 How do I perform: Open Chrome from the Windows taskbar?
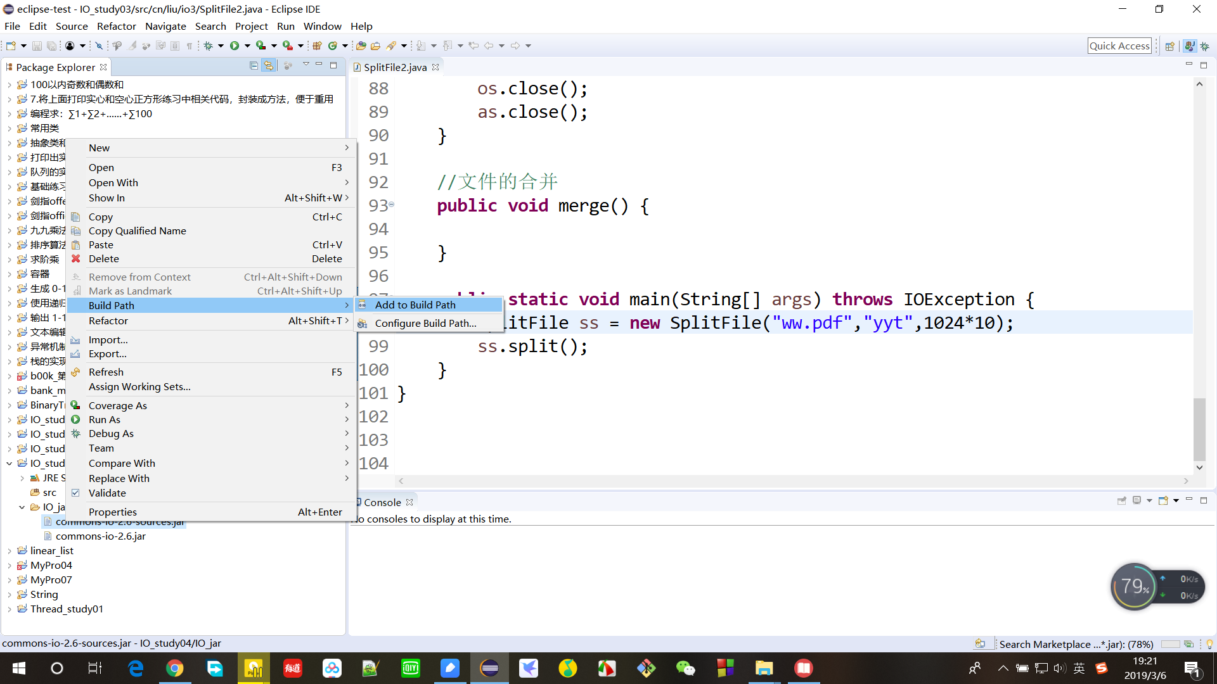point(175,668)
